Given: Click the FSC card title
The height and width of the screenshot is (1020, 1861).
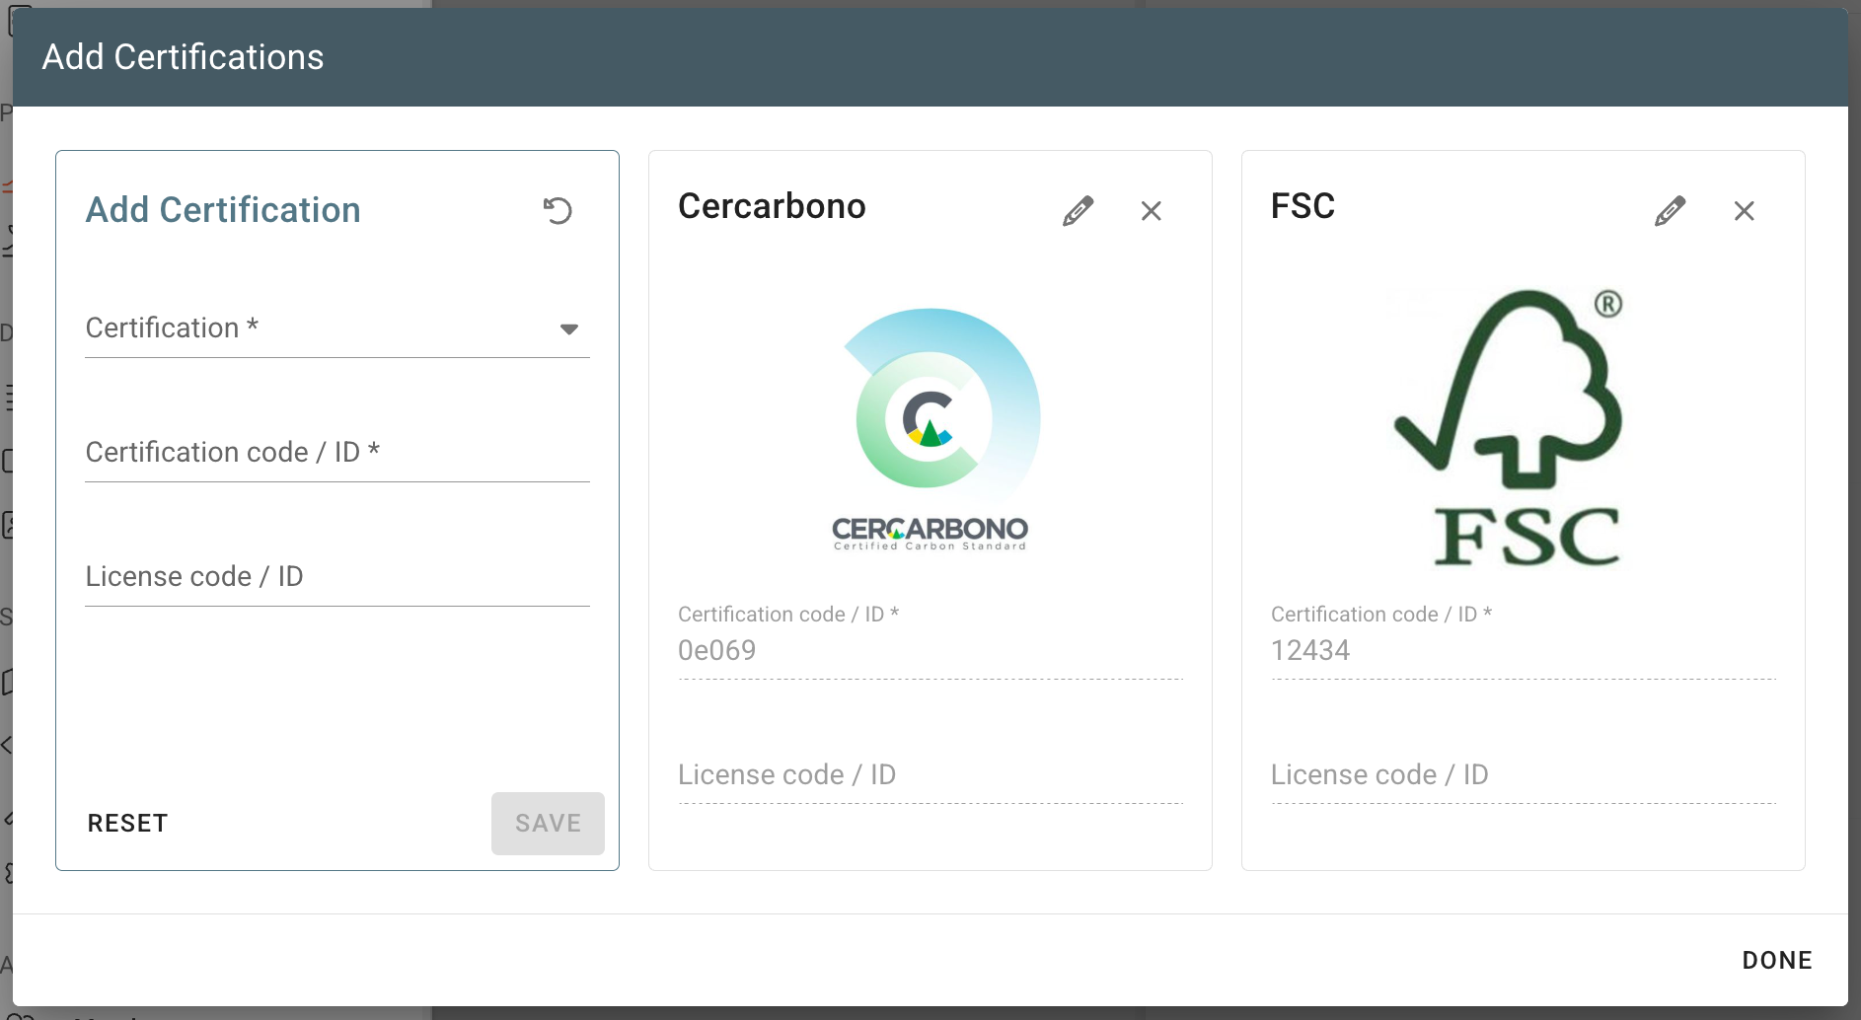Looking at the screenshot, I should [x=1303, y=206].
